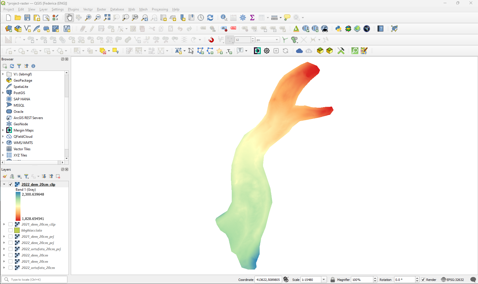Select the 2022_ortofoto_20cm layer name
This screenshot has height=284, width=478.
click(x=38, y=268)
